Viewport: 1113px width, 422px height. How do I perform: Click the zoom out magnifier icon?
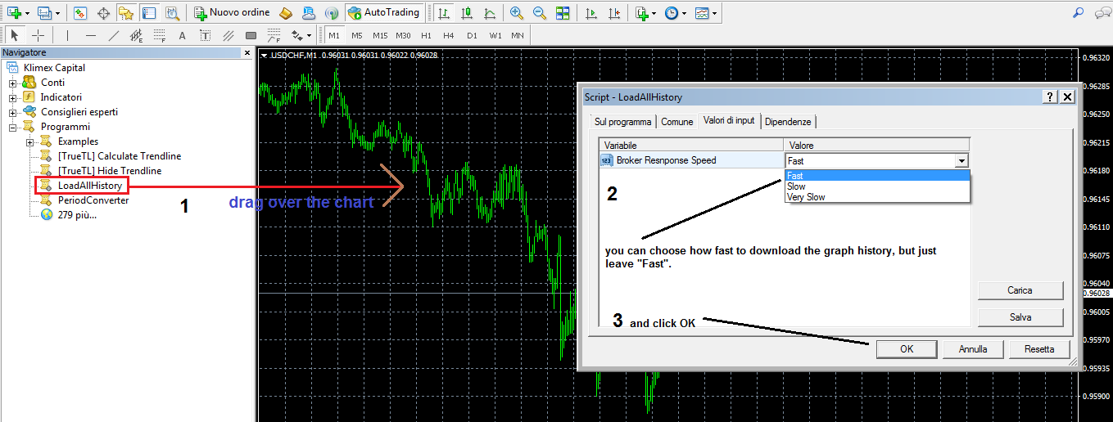[539, 13]
